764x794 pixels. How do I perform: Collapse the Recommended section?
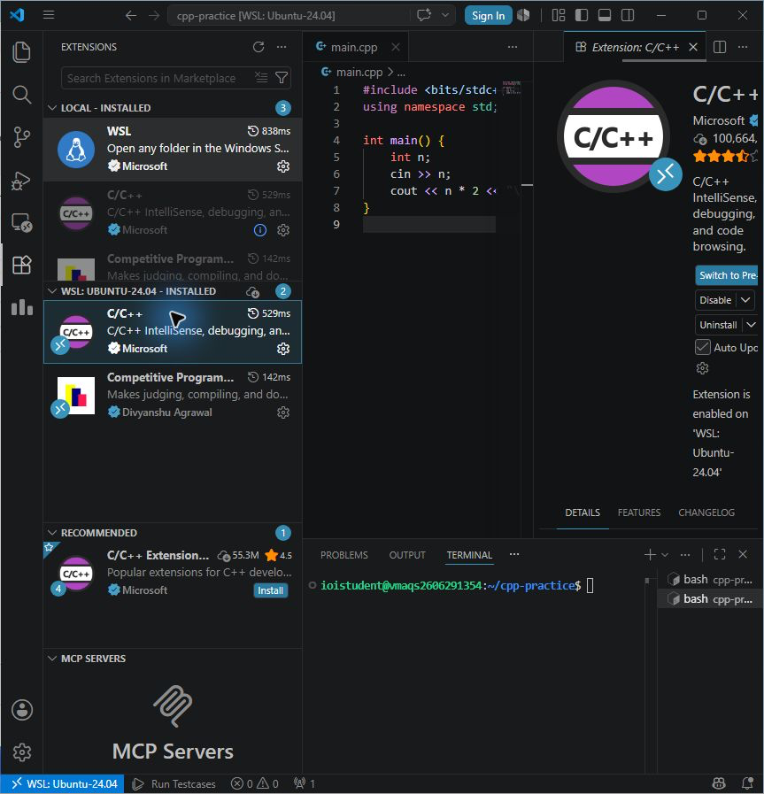click(51, 533)
